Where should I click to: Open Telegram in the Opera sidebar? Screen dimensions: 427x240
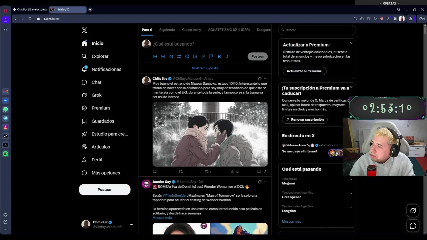click(x=5, y=118)
